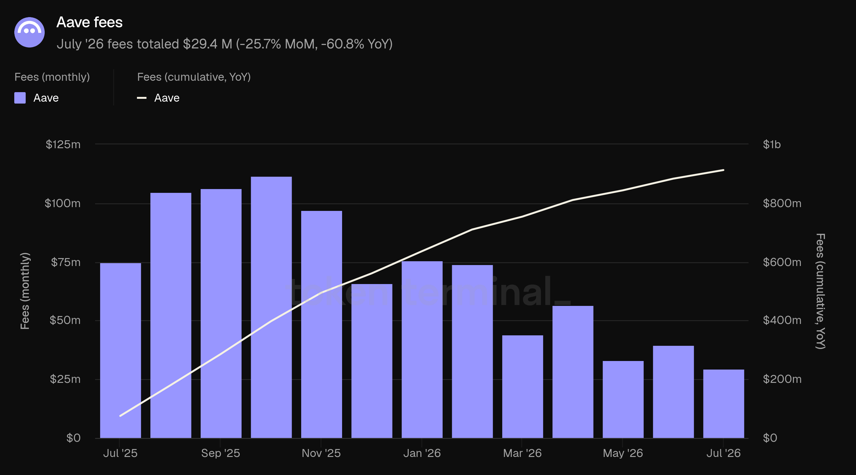This screenshot has height=475, width=856.
Task: Select the Mar '26 monthly fees bar
Action: tap(523, 387)
